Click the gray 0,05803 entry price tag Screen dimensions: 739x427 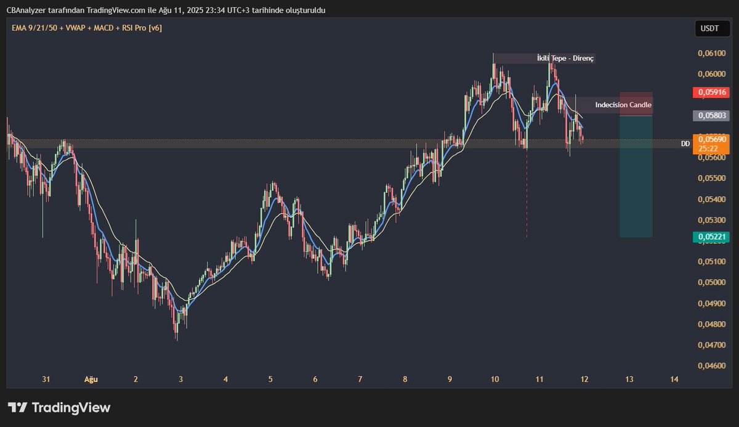pyautogui.click(x=711, y=115)
